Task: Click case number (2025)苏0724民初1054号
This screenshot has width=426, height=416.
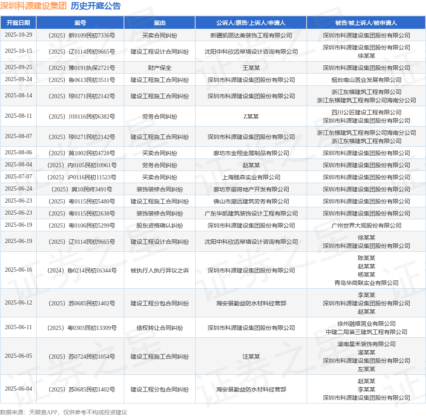Action: 82,357
